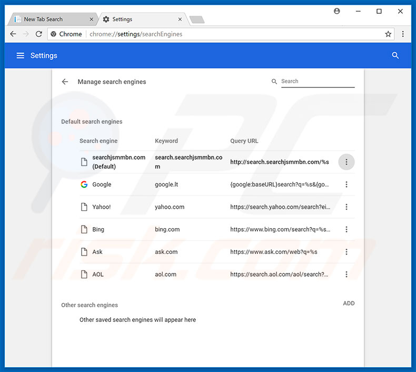The width and height of the screenshot is (416, 372).
Task: Open more actions for the Google row
Action: [346, 184]
